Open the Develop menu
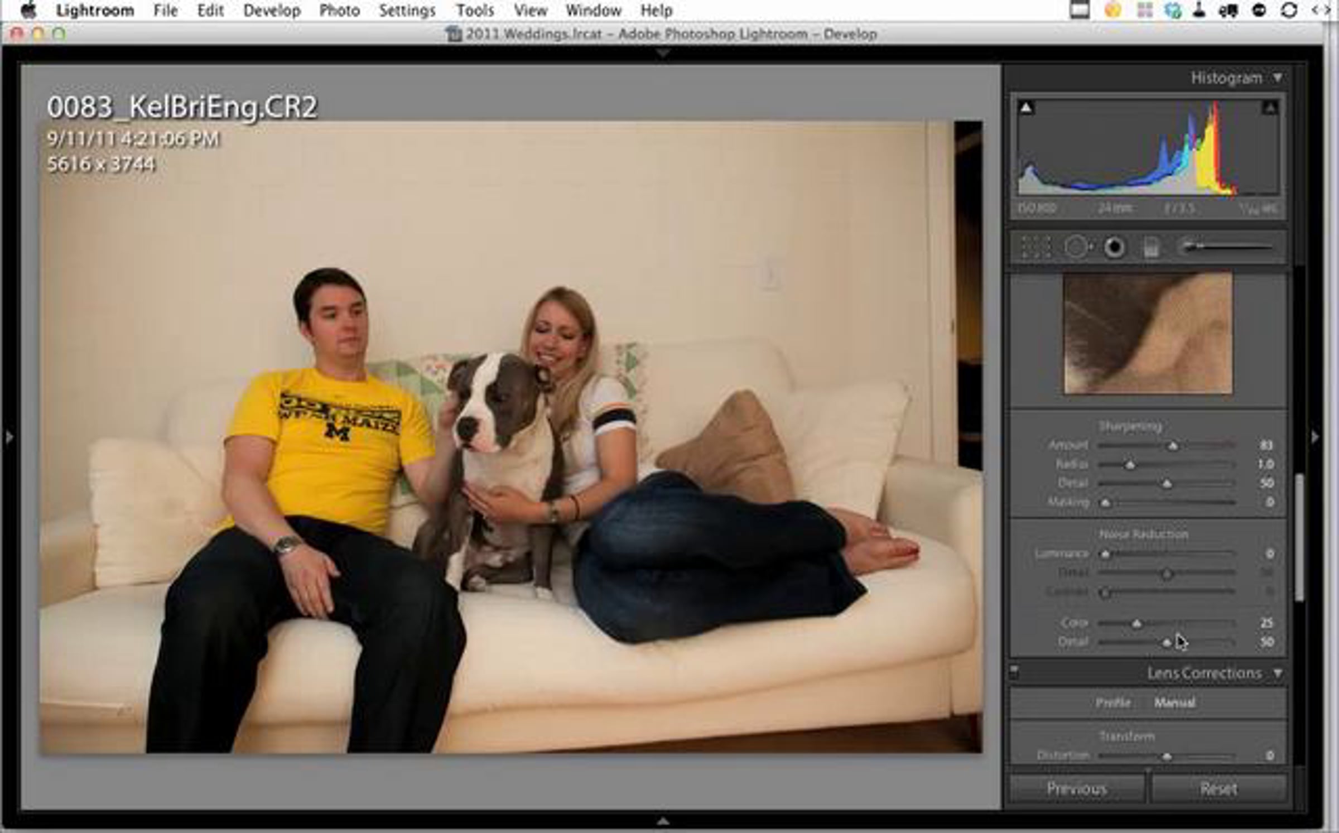1339x833 pixels. (x=272, y=10)
